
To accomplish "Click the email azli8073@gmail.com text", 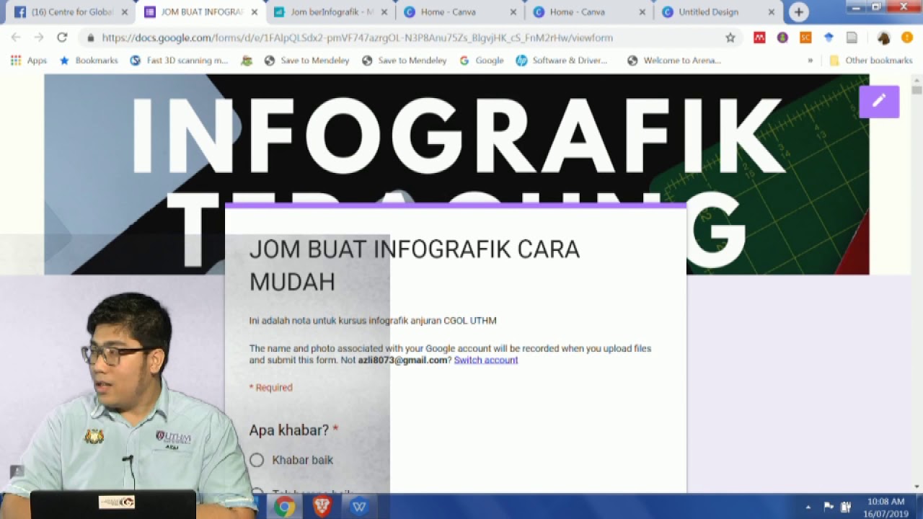I will 402,360.
